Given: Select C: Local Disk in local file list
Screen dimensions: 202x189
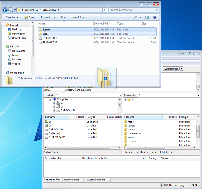Looking at the screenshot, I should [x=82, y=122].
